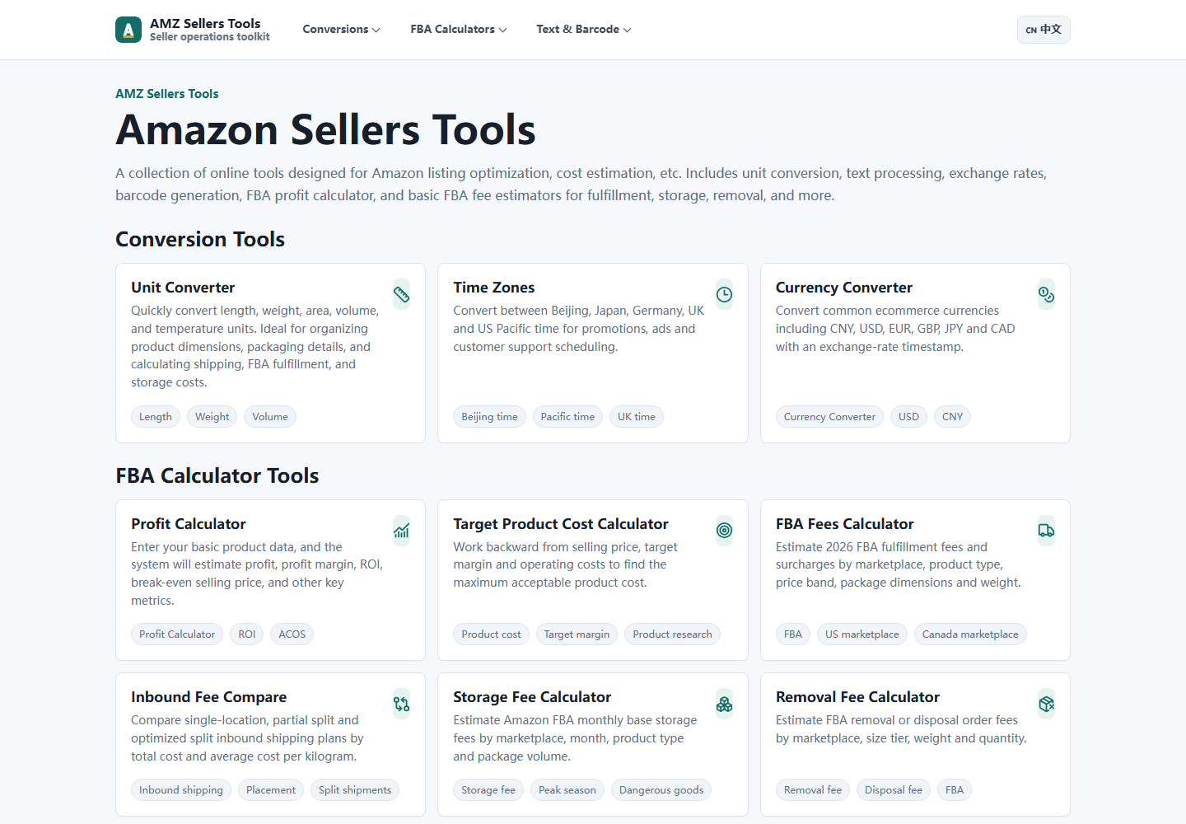Click the Disposal fee tag
Image resolution: width=1186 pixels, height=824 pixels.
pos(894,790)
